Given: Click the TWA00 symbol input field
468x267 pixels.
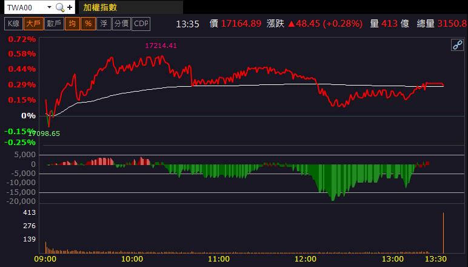Looking at the screenshot, I should (x=25, y=7).
